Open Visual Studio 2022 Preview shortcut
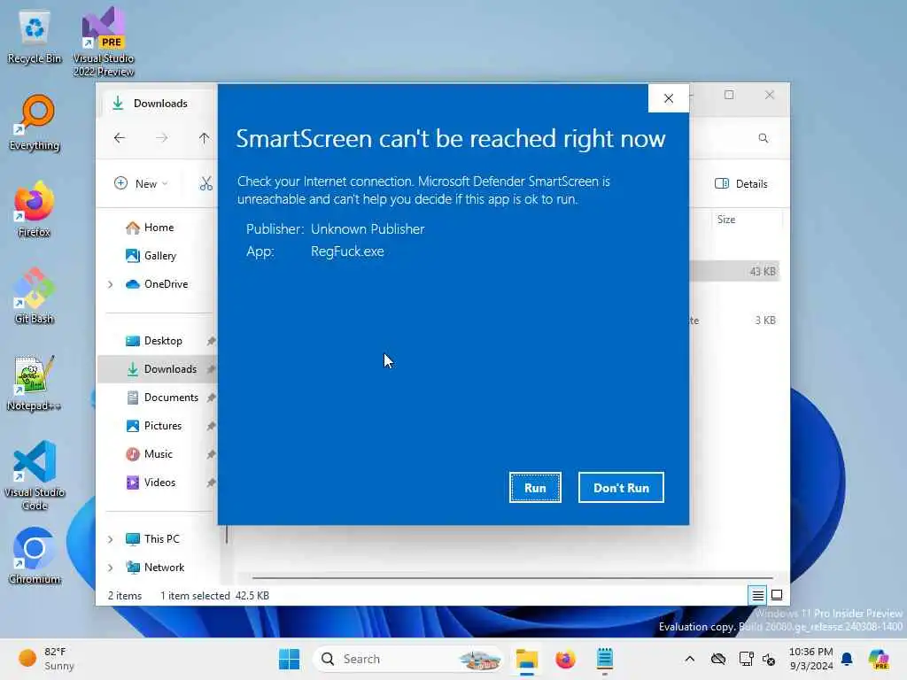Viewport: 907px width, 680px height. click(x=104, y=42)
